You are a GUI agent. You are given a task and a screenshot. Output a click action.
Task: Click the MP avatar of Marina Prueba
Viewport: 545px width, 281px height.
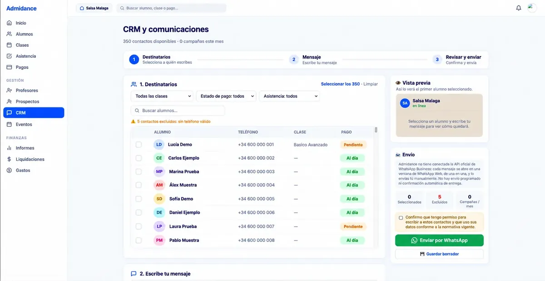pos(159,172)
